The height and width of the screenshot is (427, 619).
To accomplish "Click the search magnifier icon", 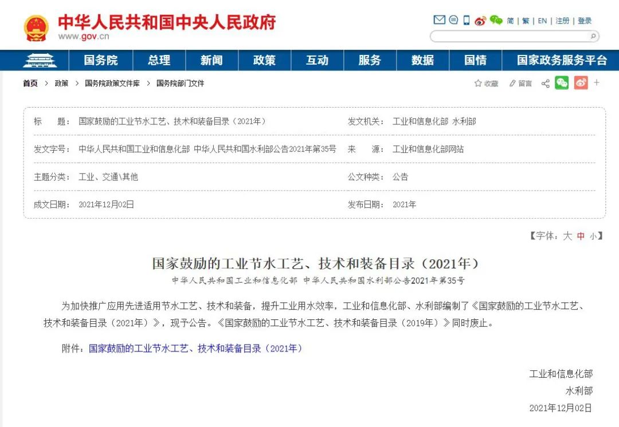I will pyautogui.click(x=593, y=36).
